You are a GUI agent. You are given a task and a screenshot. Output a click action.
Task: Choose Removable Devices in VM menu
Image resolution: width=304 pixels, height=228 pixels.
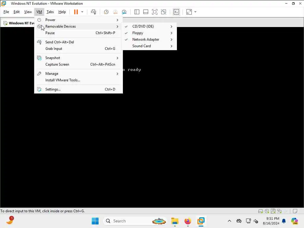78,26
